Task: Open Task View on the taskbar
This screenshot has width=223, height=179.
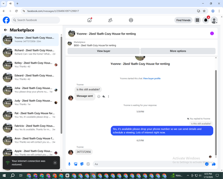Action: 21,175
